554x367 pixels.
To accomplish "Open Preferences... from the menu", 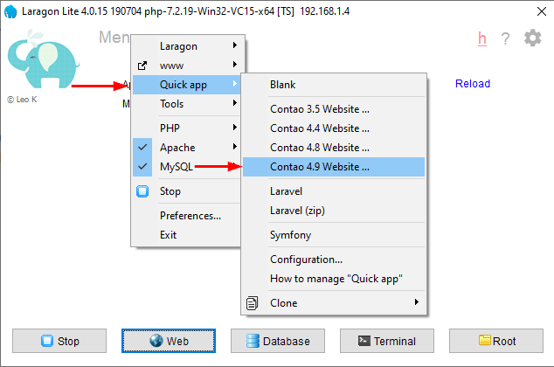I will (x=187, y=216).
